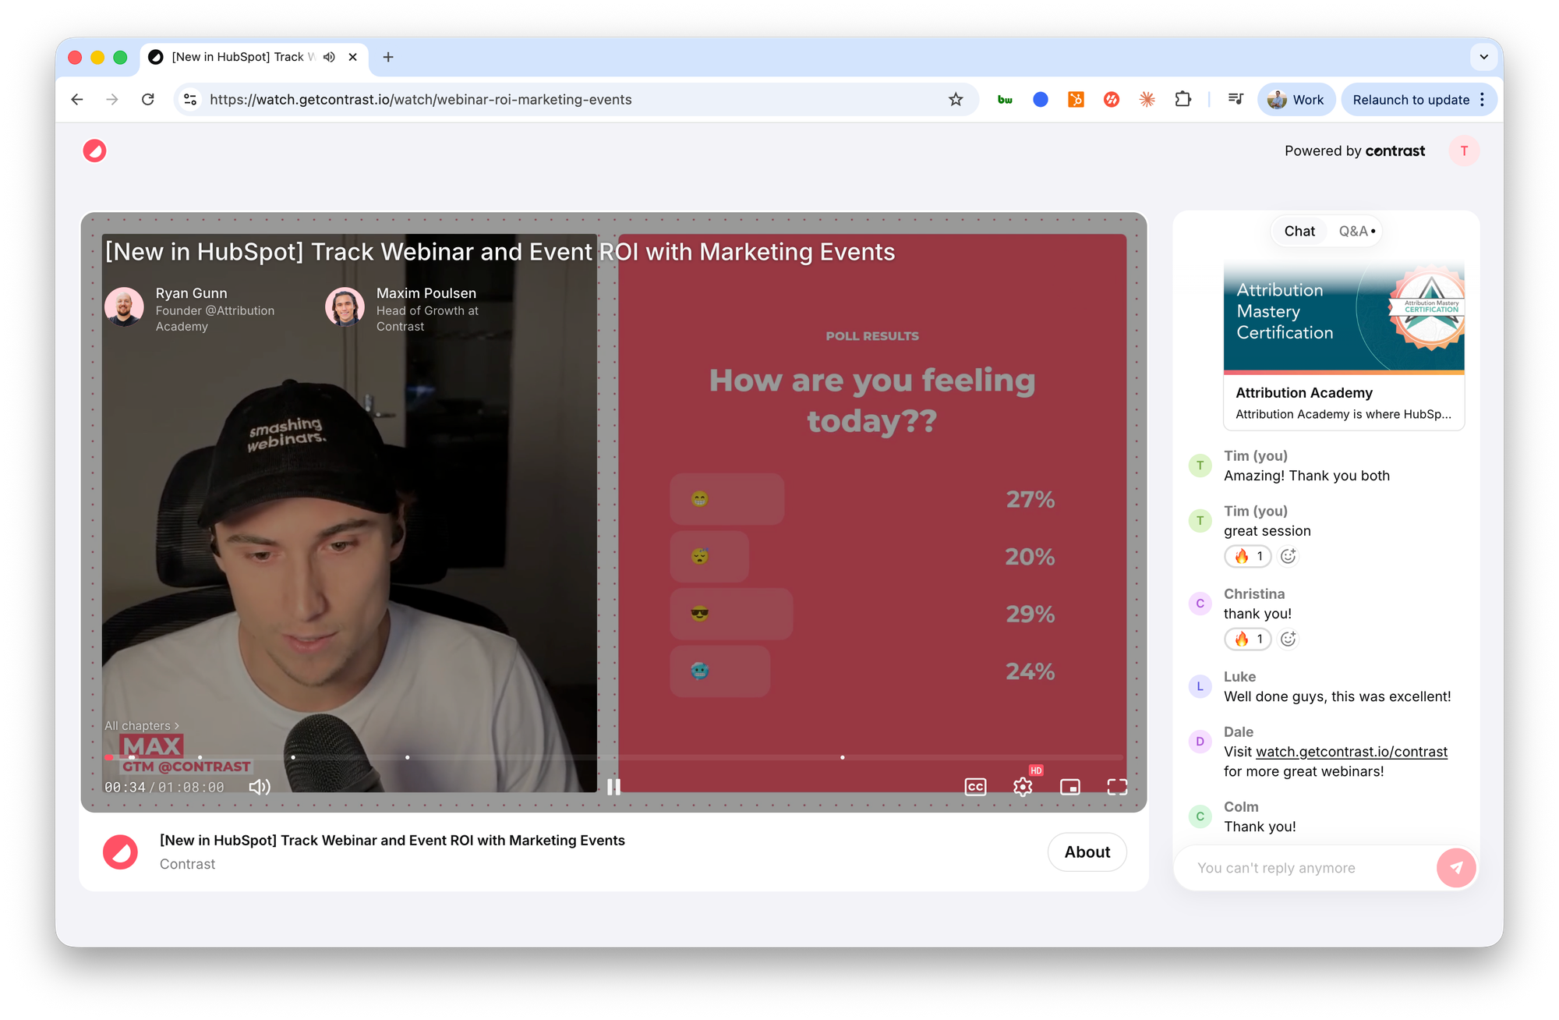Viewport: 1559px width, 1020px height.
Task: Close the HubSpot webinar tab
Action: pyautogui.click(x=353, y=57)
